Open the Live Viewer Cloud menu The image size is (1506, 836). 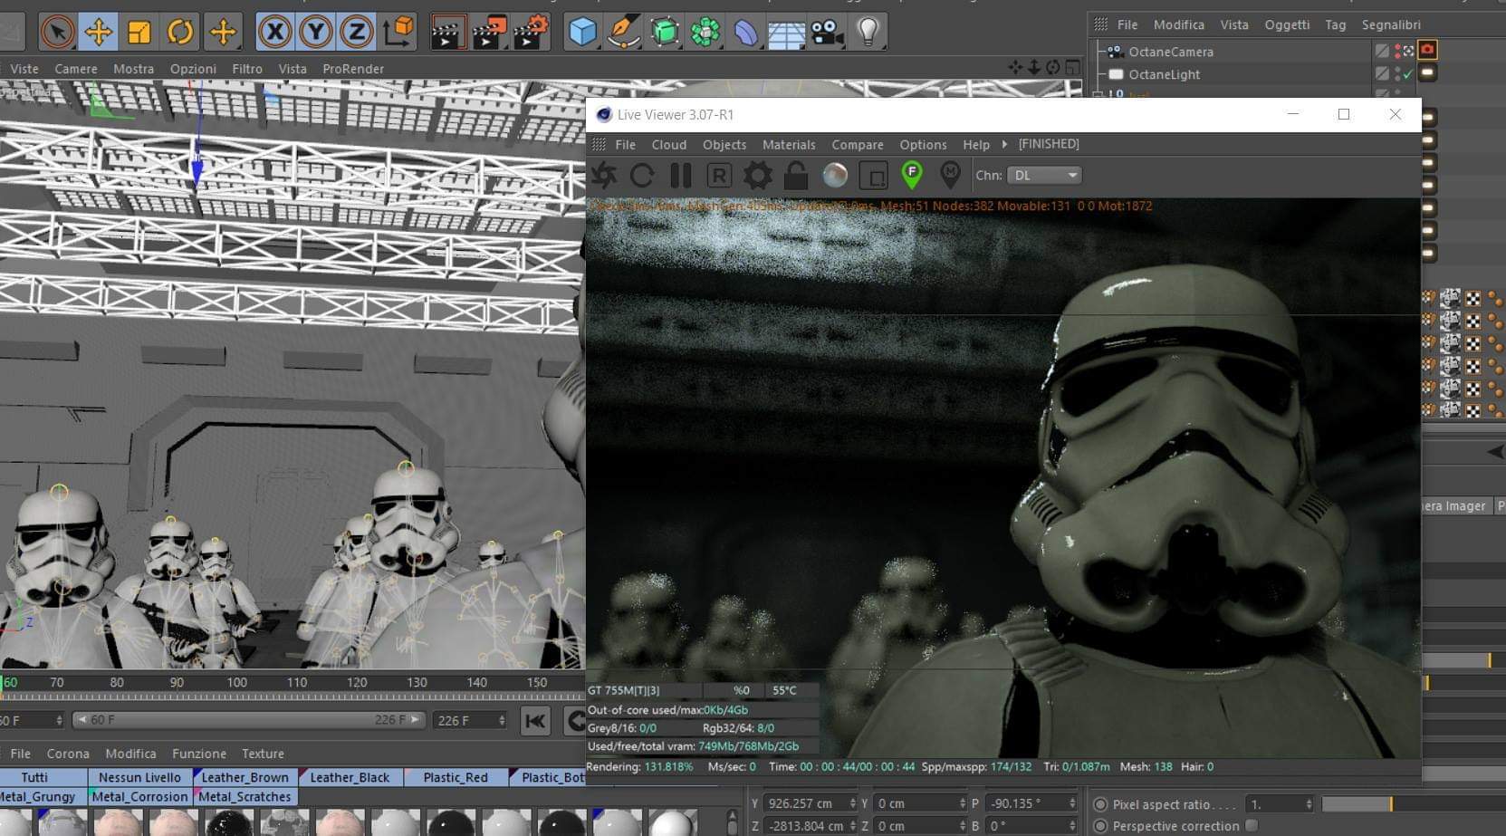[x=669, y=144]
